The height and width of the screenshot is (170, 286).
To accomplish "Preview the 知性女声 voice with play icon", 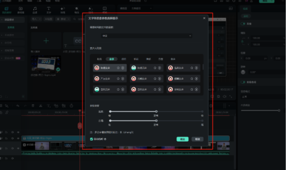I will click(x=123, y=68).
